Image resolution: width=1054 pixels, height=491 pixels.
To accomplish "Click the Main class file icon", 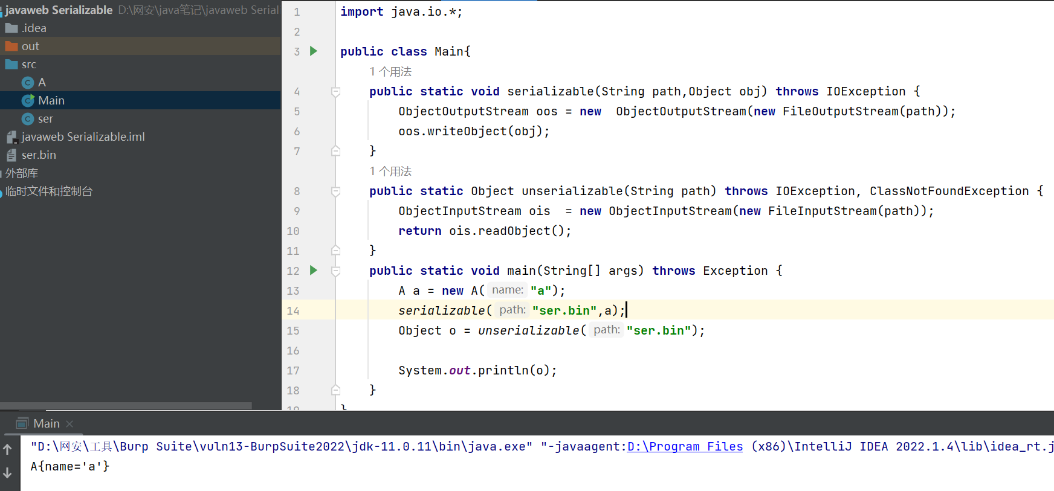I will (28, 101).
